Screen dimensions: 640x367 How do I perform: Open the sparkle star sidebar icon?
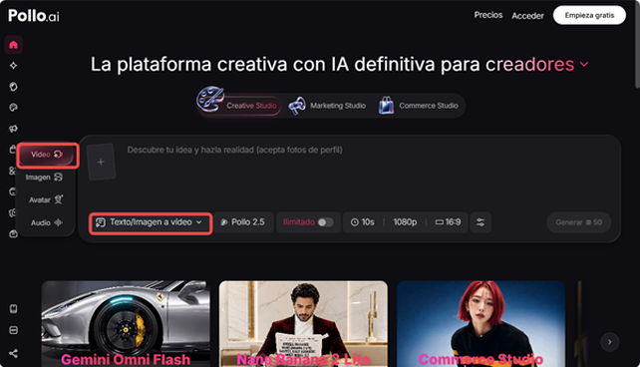[14, 65]
